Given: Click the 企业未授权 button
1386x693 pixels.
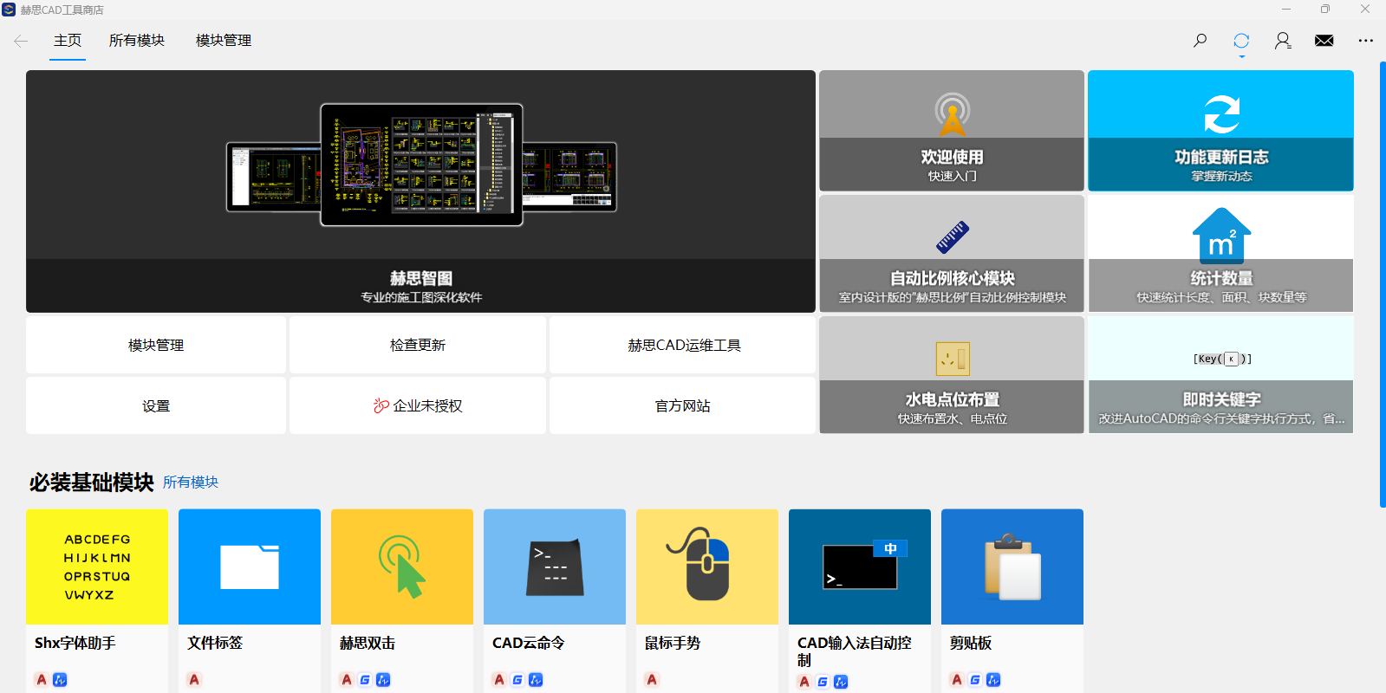Looking at the screenshot, I should (418, 405).
